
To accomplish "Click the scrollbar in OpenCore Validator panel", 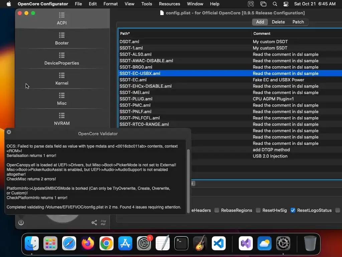I will point(188,181).
